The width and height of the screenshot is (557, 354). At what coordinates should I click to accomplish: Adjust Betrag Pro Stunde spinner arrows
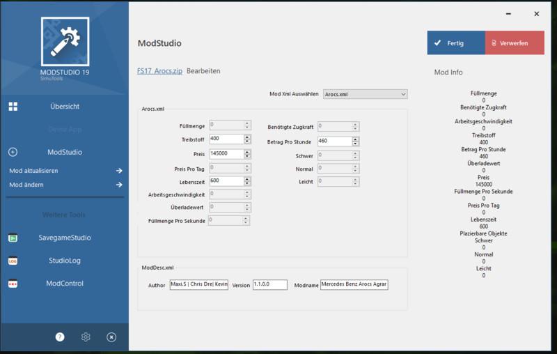pyautogui.click(x=355, y=141)
